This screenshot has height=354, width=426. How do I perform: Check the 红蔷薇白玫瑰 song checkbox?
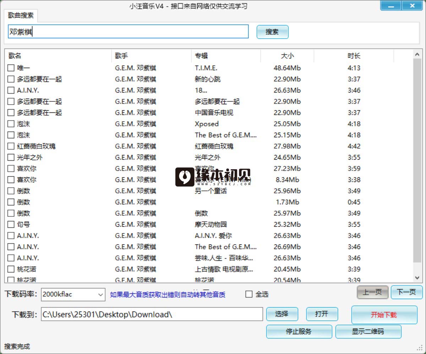click(11, 146)
